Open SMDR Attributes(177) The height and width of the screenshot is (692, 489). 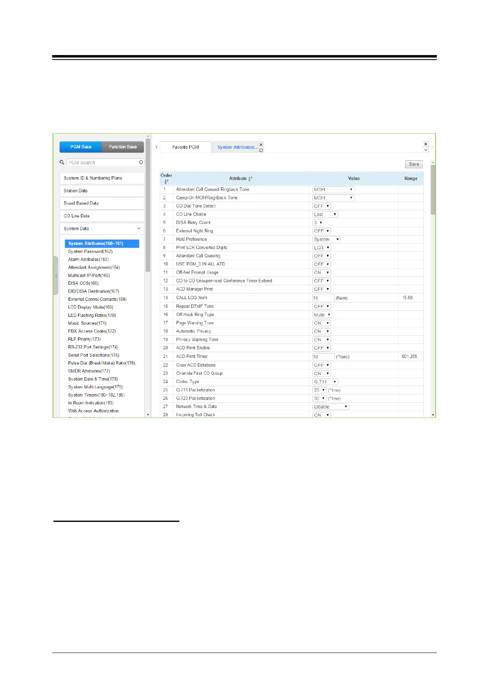pos(89,371)
